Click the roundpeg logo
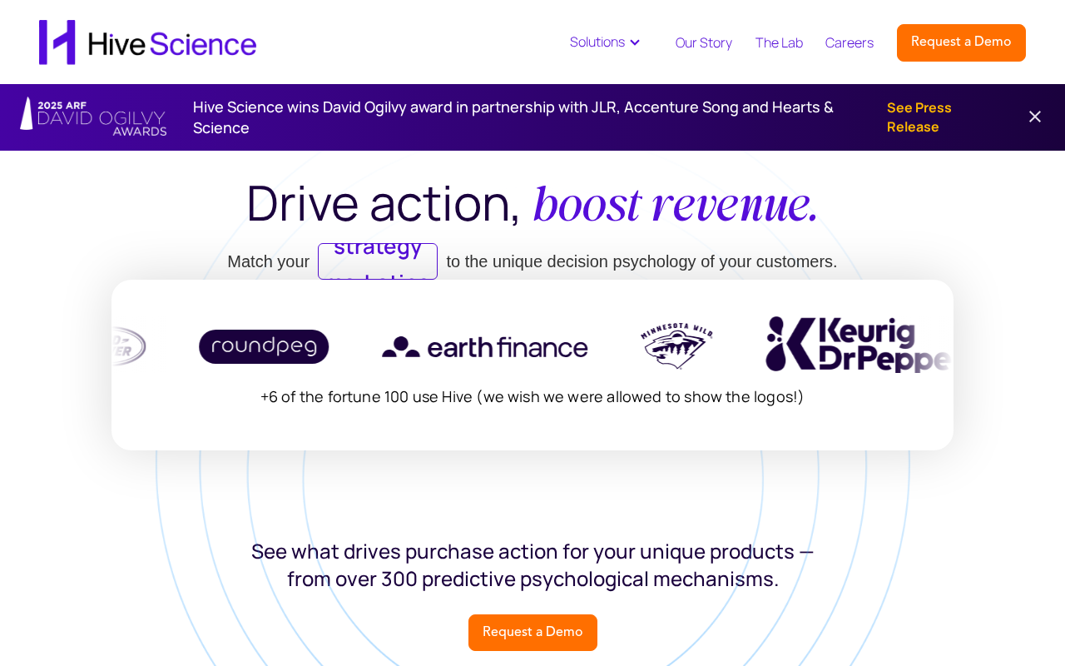 point(264,346)
